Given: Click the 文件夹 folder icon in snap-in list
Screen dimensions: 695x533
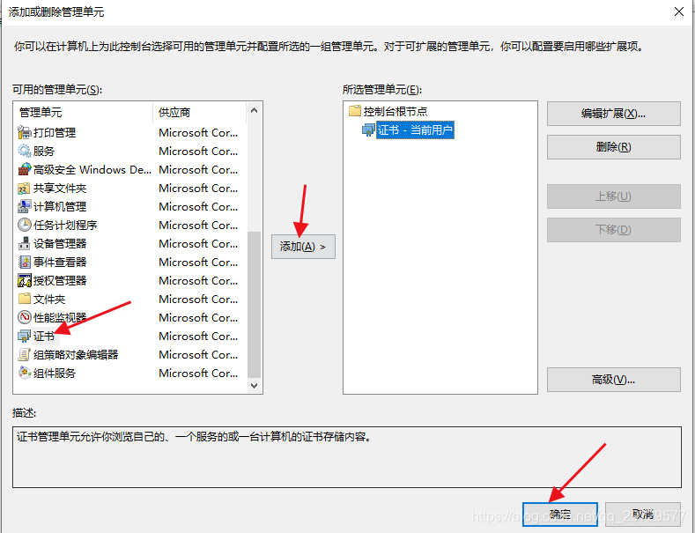Looking at the screenshot, I should click(24, 299).
